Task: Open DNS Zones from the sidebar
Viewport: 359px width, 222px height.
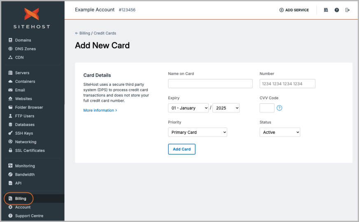Action: (x=25, y=49)
